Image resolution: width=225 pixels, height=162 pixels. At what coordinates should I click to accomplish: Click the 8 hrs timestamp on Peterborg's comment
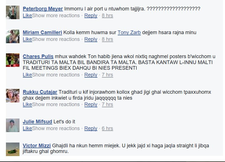coord(107,16)
